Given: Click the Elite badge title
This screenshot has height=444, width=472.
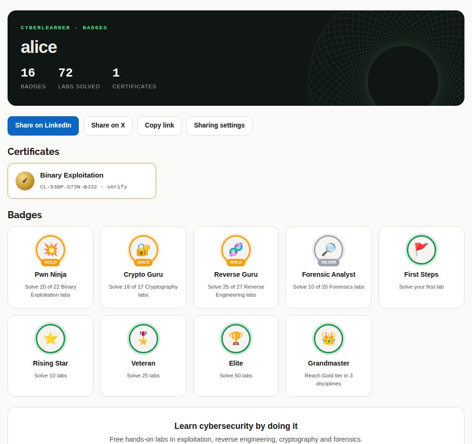Looking at the screenshot, I should (236, 363).
